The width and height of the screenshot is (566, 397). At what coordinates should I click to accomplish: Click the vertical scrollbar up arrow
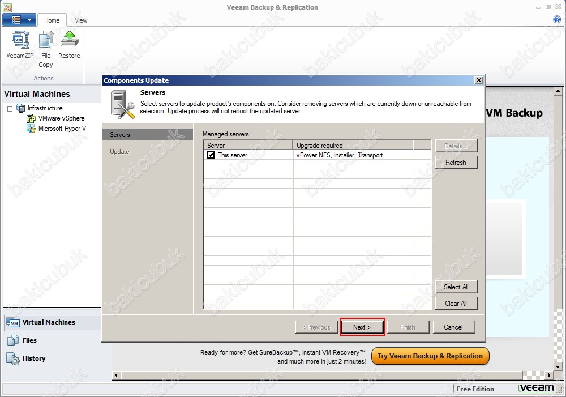(x=558, y=91)
